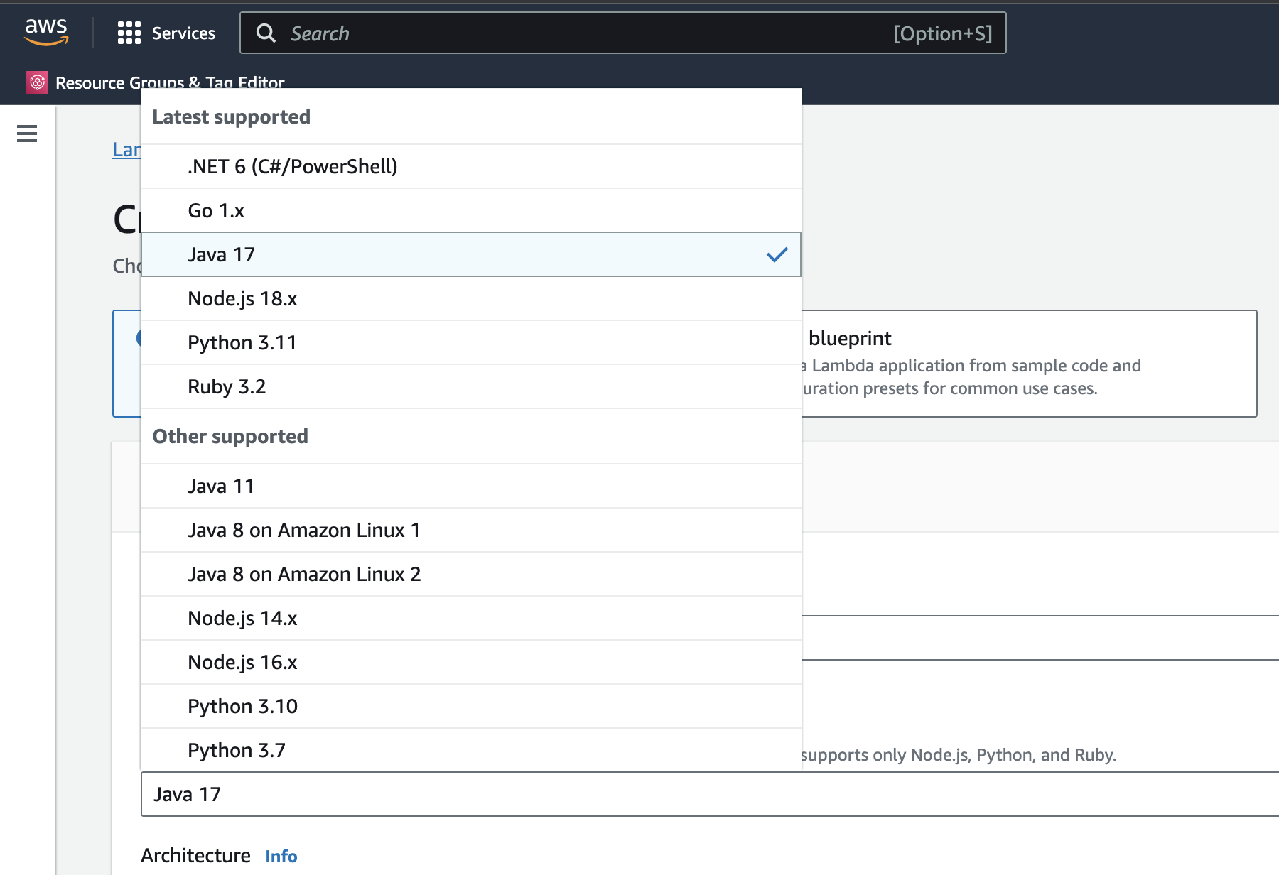Select .NET 6 (C#/PowerShell) runtime
Image resolution: width=1279 pixels, height=875 pixels.
[471, 166]
